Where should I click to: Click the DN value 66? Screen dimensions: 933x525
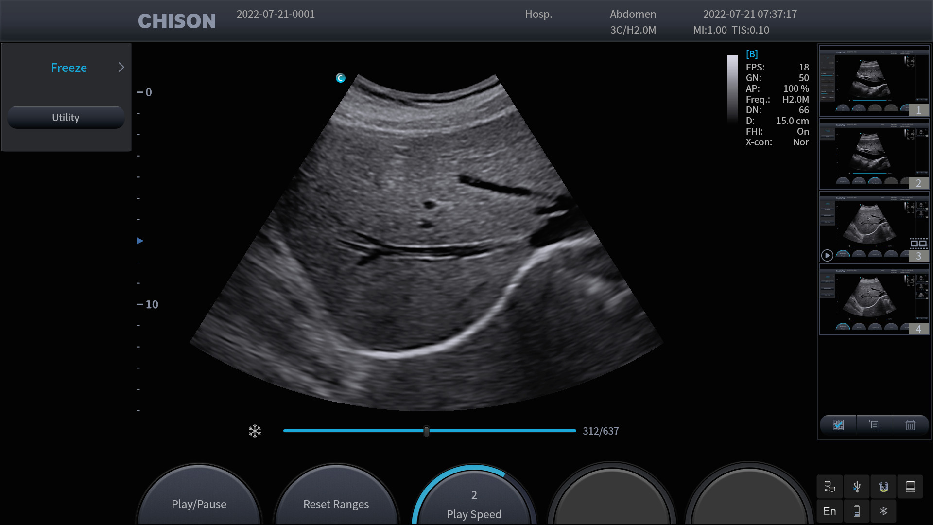click(804, 110)
